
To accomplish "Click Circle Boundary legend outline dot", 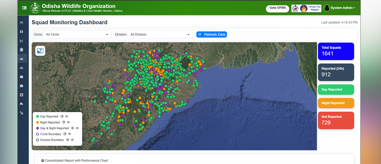I will tap(38, 134).
